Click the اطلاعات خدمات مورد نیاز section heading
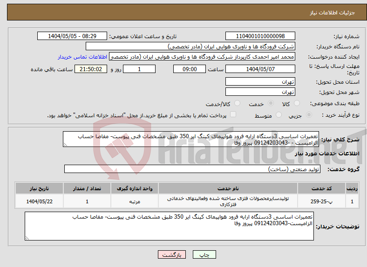Screen dimensions: 367x267 pyautogui.click(x=327, y=154)
